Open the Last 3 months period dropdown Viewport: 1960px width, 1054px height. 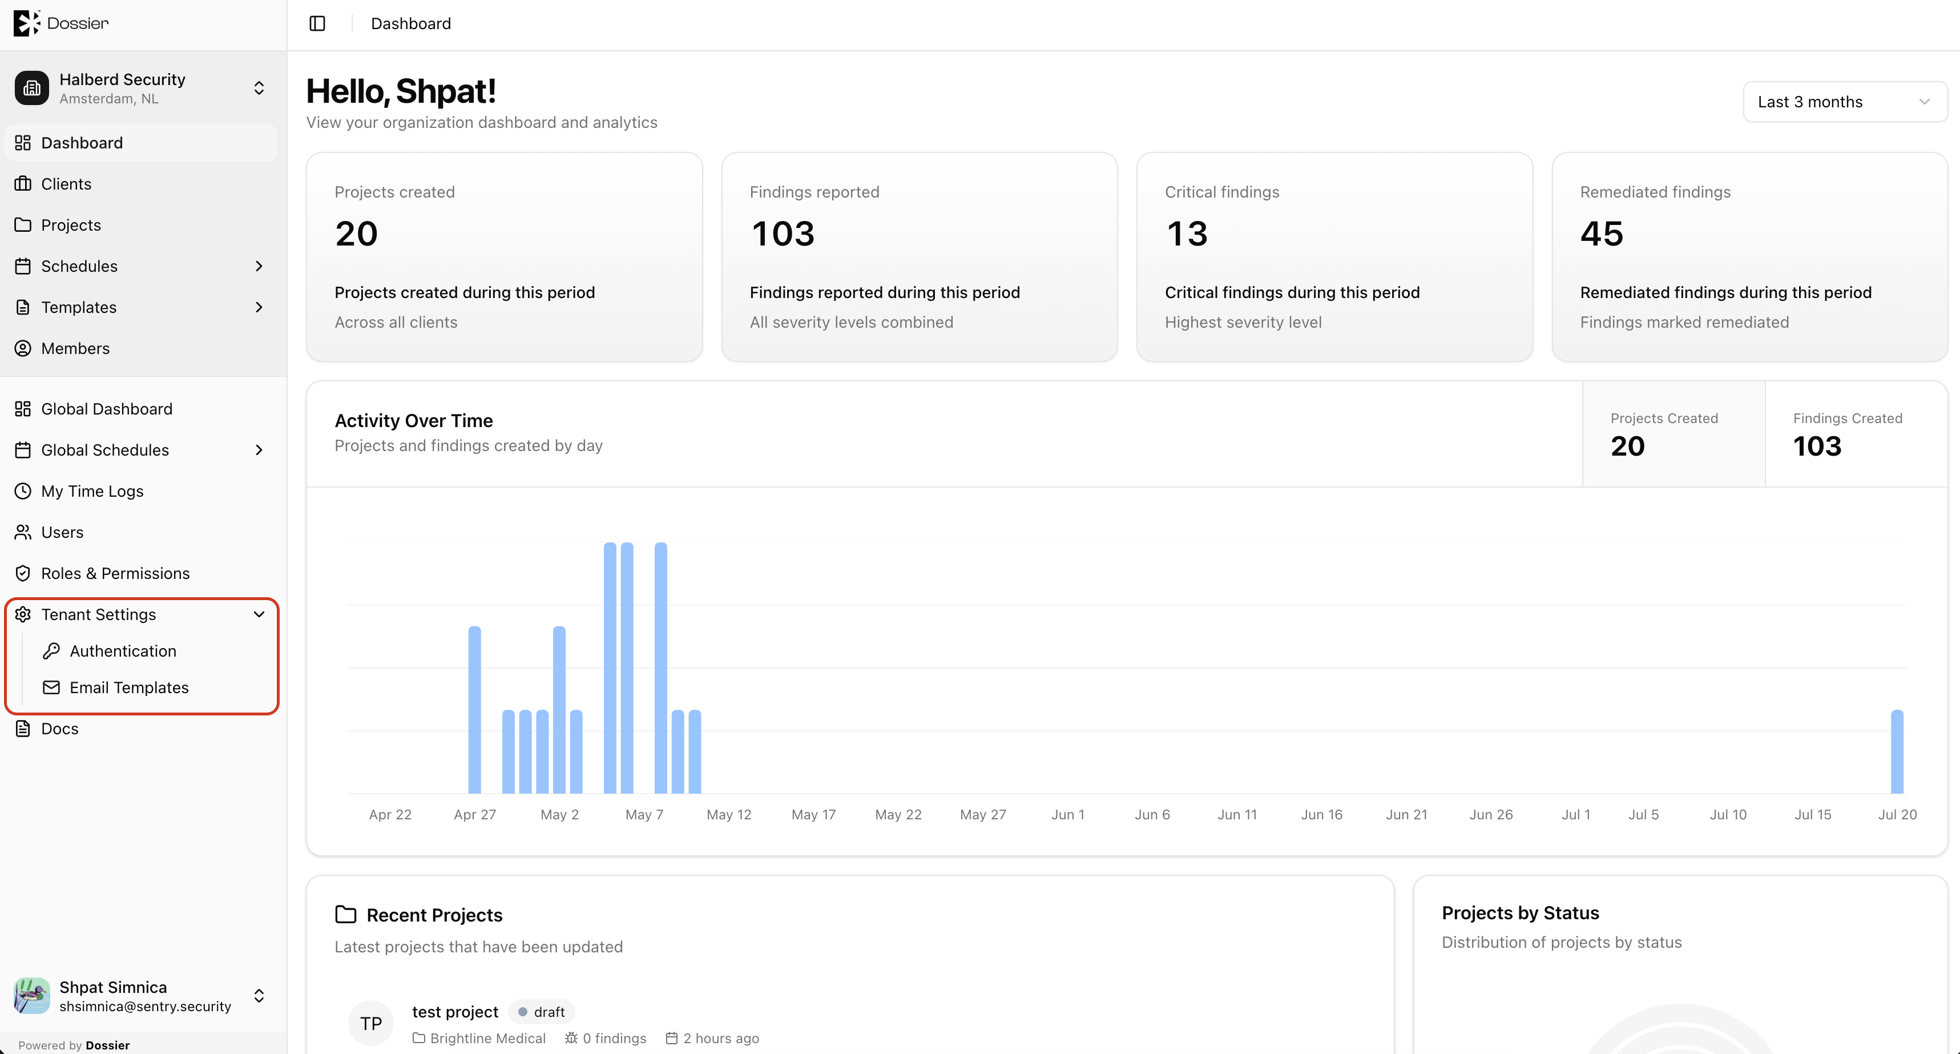1845,102
